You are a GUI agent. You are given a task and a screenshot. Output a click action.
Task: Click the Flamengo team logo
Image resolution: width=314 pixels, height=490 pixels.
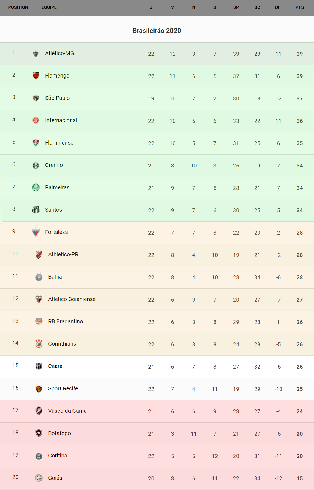coord(36,76)
